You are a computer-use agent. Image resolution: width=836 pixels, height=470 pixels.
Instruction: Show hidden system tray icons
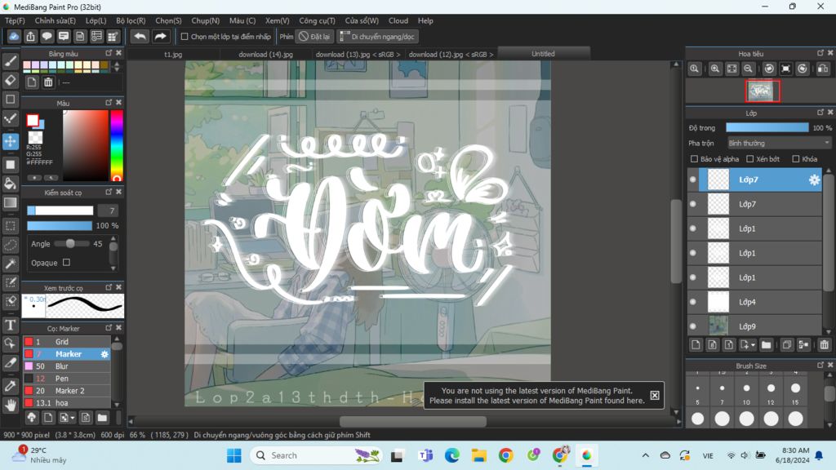[x=645, y=455]
